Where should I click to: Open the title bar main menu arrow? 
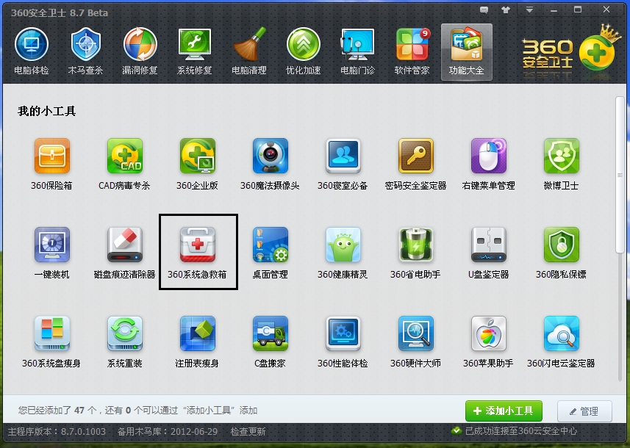(529, 9)
